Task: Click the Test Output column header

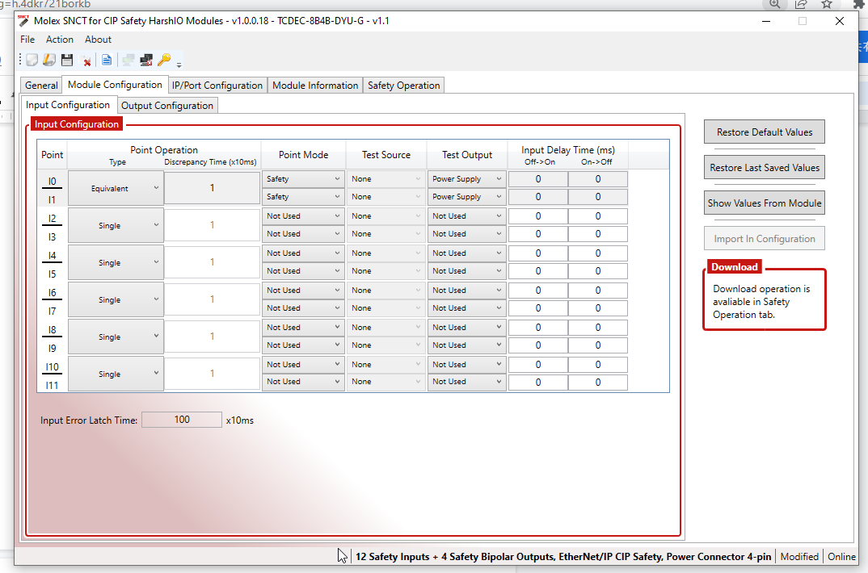Action: click(x=466, y=155)
